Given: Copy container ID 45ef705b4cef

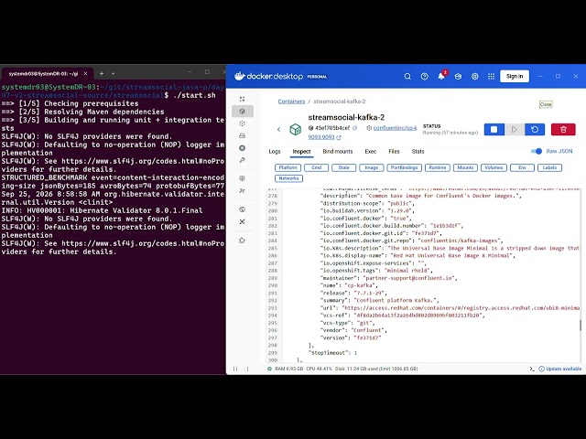Looking at the screenshot, I should click(x=354, y=128).
